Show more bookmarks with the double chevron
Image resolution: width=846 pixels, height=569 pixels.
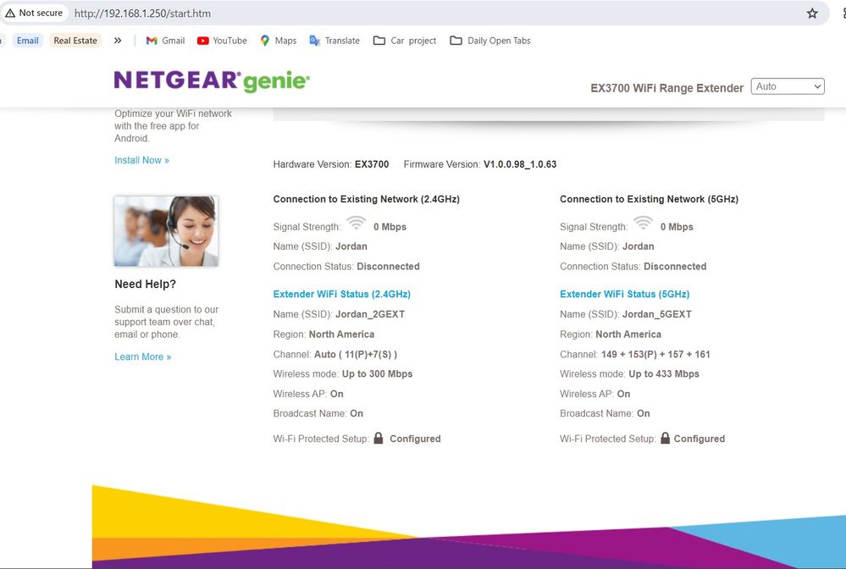[x=118, y=41]
